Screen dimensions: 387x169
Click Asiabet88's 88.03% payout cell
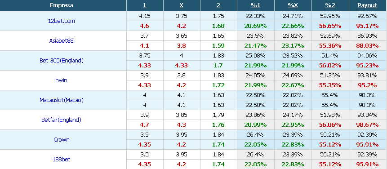pos(367,46)
